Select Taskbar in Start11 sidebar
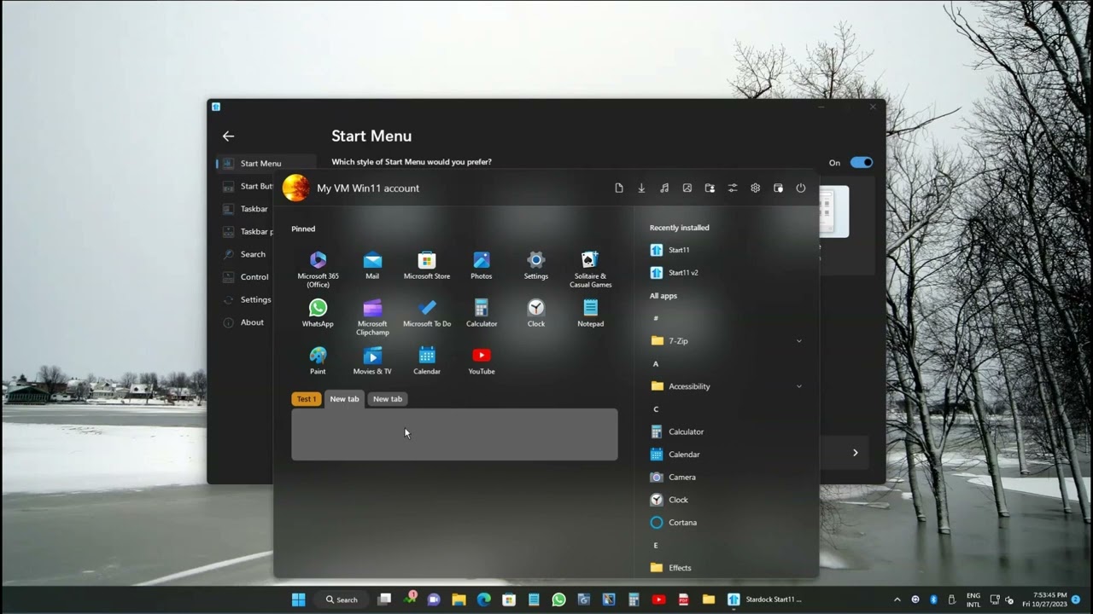The image size is (1093, 614). 248,209
